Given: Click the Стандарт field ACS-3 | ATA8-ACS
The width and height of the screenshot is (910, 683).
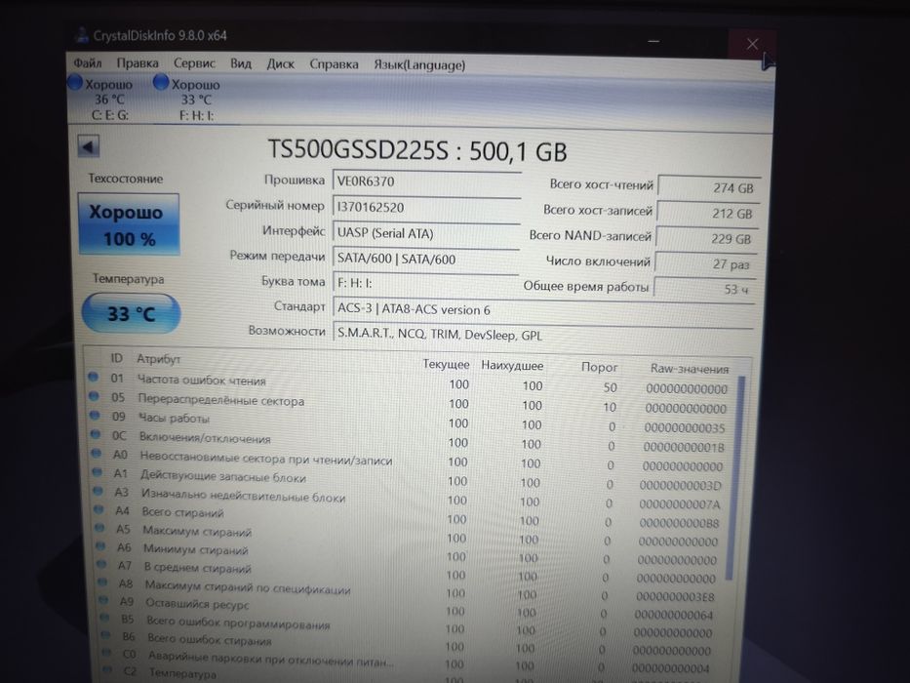Looking at the screenshot, I should click(x=544, y=309).
